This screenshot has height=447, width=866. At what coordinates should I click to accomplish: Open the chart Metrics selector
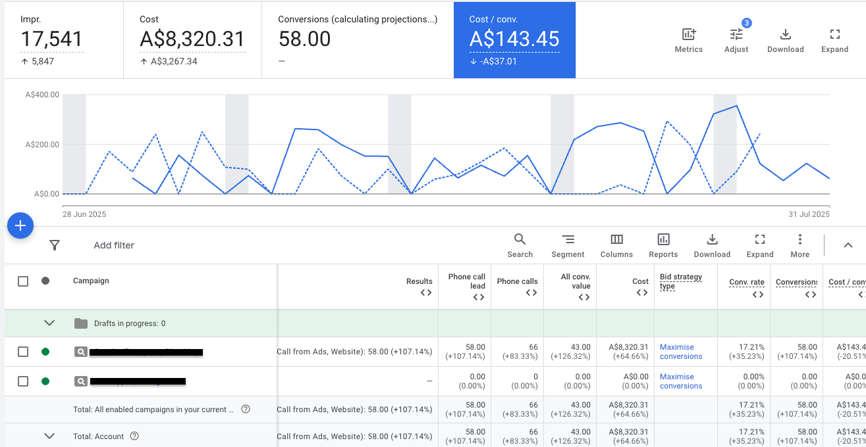[688, 40]
